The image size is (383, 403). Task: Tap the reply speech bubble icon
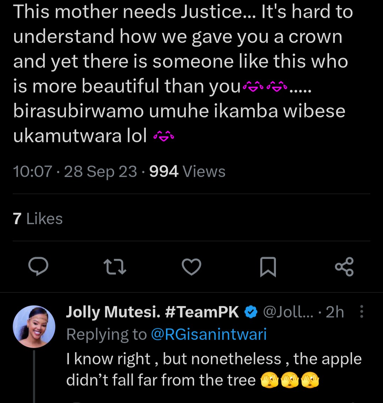click(x=38, y=267)
